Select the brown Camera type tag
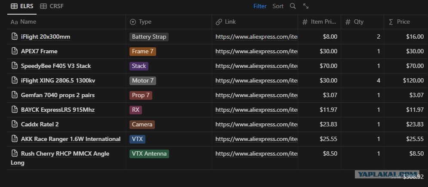This screenshot has width=428, height=187. click(142, 125)
